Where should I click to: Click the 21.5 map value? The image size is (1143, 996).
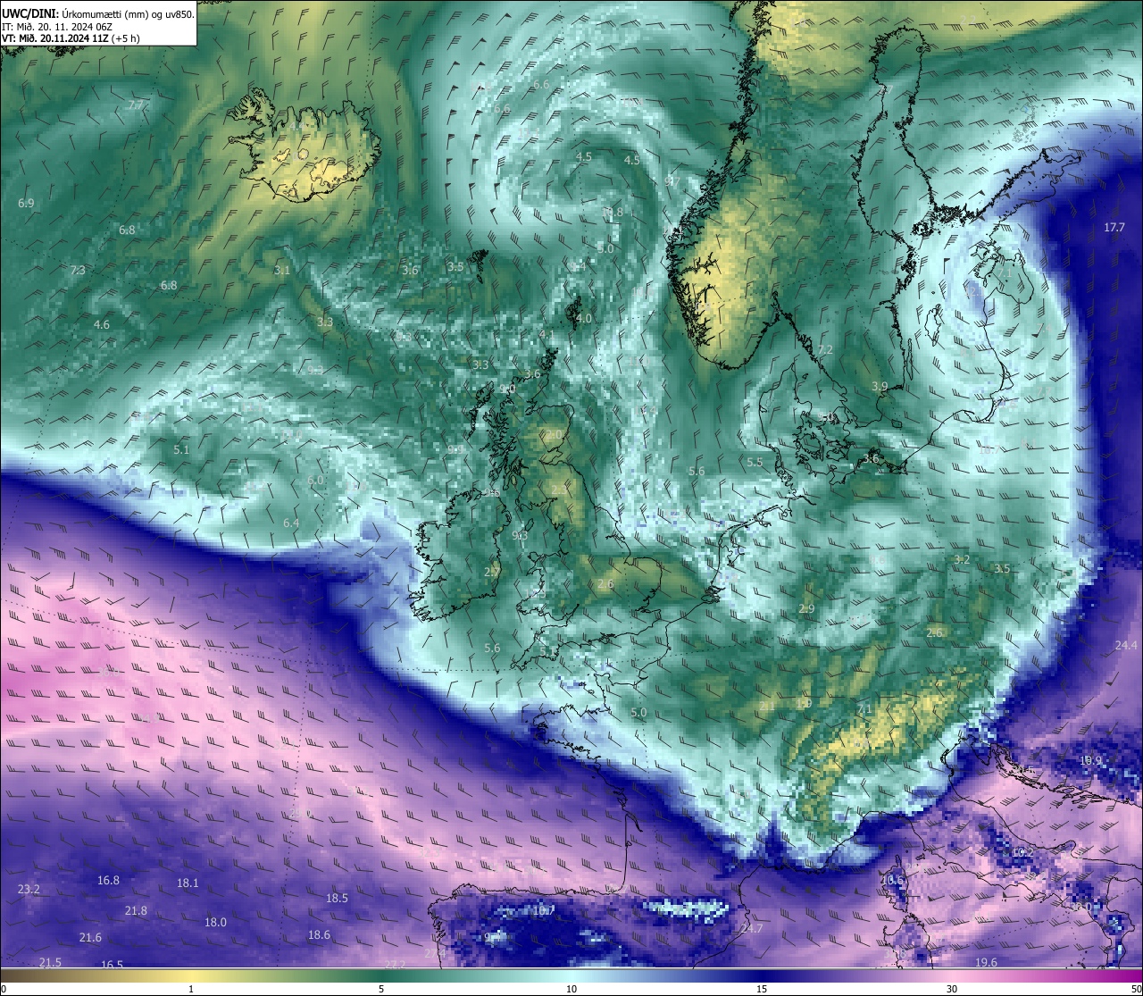tap(50, 962)
